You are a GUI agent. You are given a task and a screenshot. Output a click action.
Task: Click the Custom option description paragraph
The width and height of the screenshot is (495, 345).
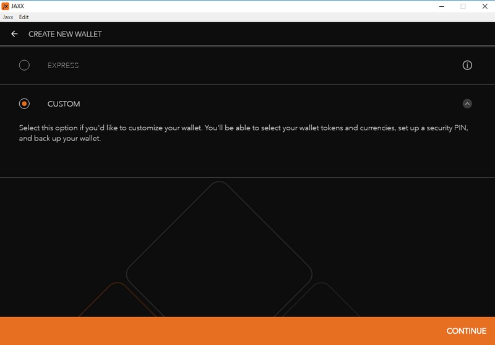tap(241, 133)
